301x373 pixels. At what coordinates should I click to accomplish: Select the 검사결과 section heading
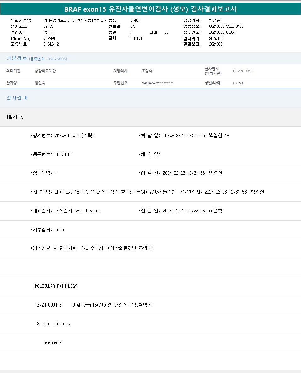point(17,98)
